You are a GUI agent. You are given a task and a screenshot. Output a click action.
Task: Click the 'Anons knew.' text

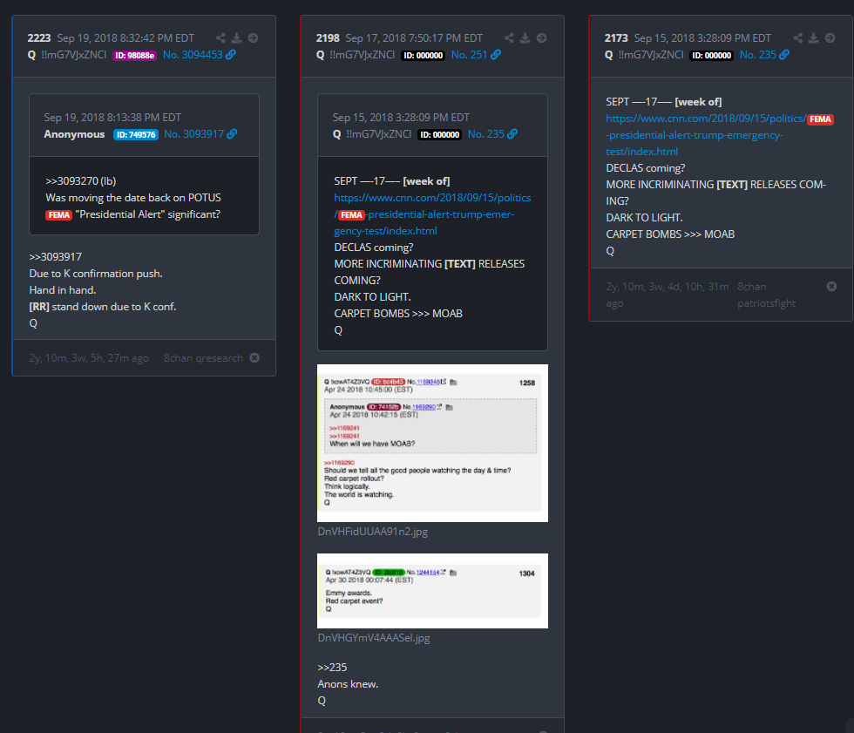[348, 684]
